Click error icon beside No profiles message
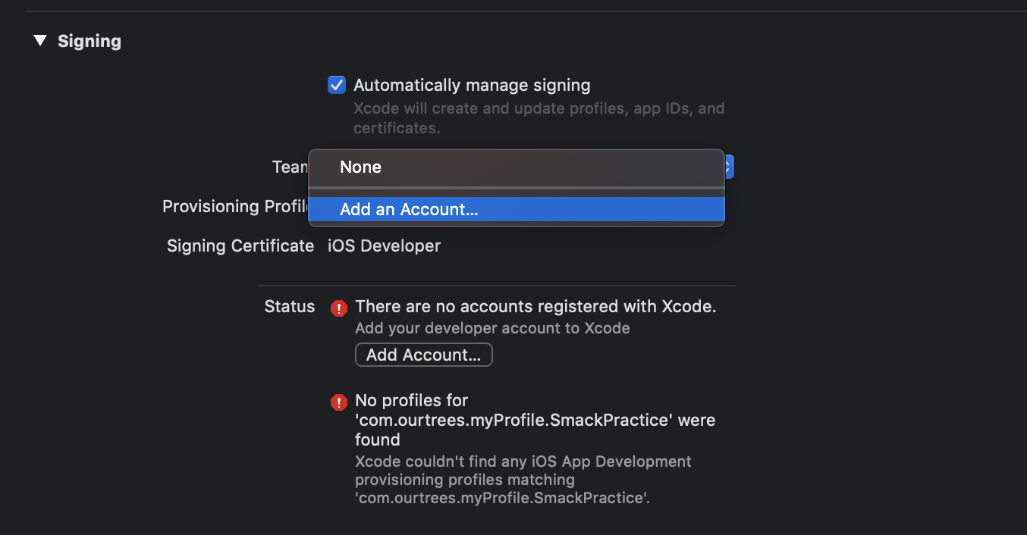The image size is (1027, 535). (x=339, y=402)
